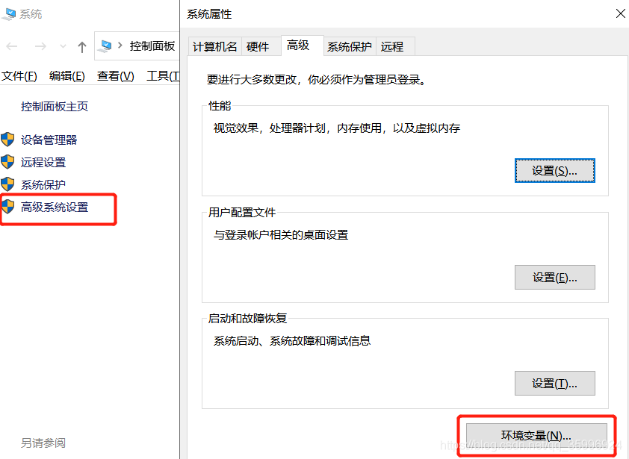Click shield icon beside 高级系统设置

click(7, 207)
